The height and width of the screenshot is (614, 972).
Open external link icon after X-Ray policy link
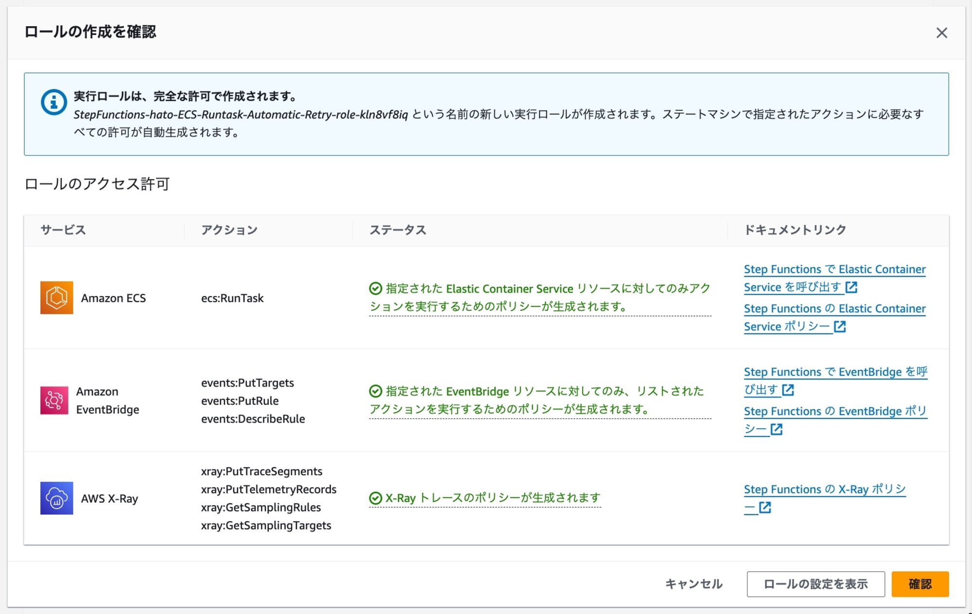(x=764, y=508)
